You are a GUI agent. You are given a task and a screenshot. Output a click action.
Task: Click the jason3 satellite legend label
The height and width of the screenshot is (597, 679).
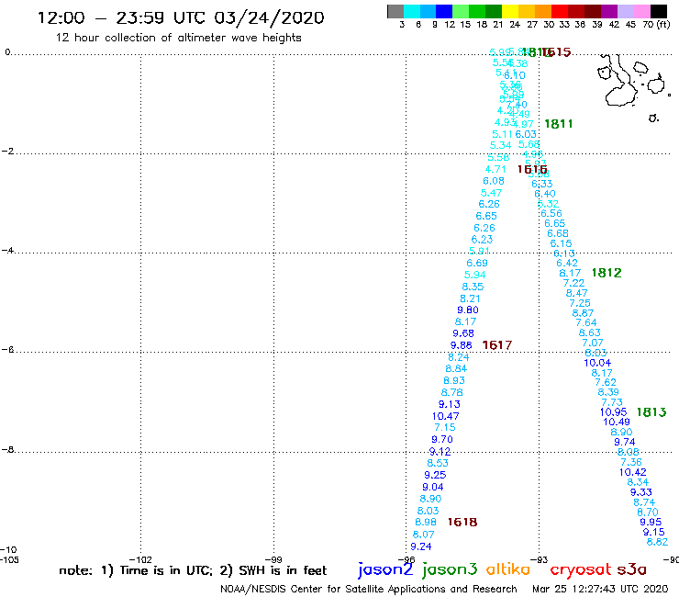(x=450, y=569)
